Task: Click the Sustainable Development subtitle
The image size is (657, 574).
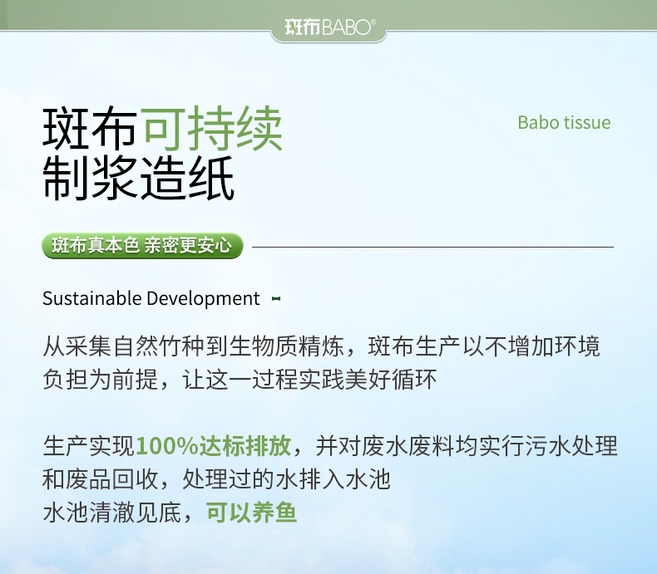Action: pyautogui.click(x=151, y=298)
